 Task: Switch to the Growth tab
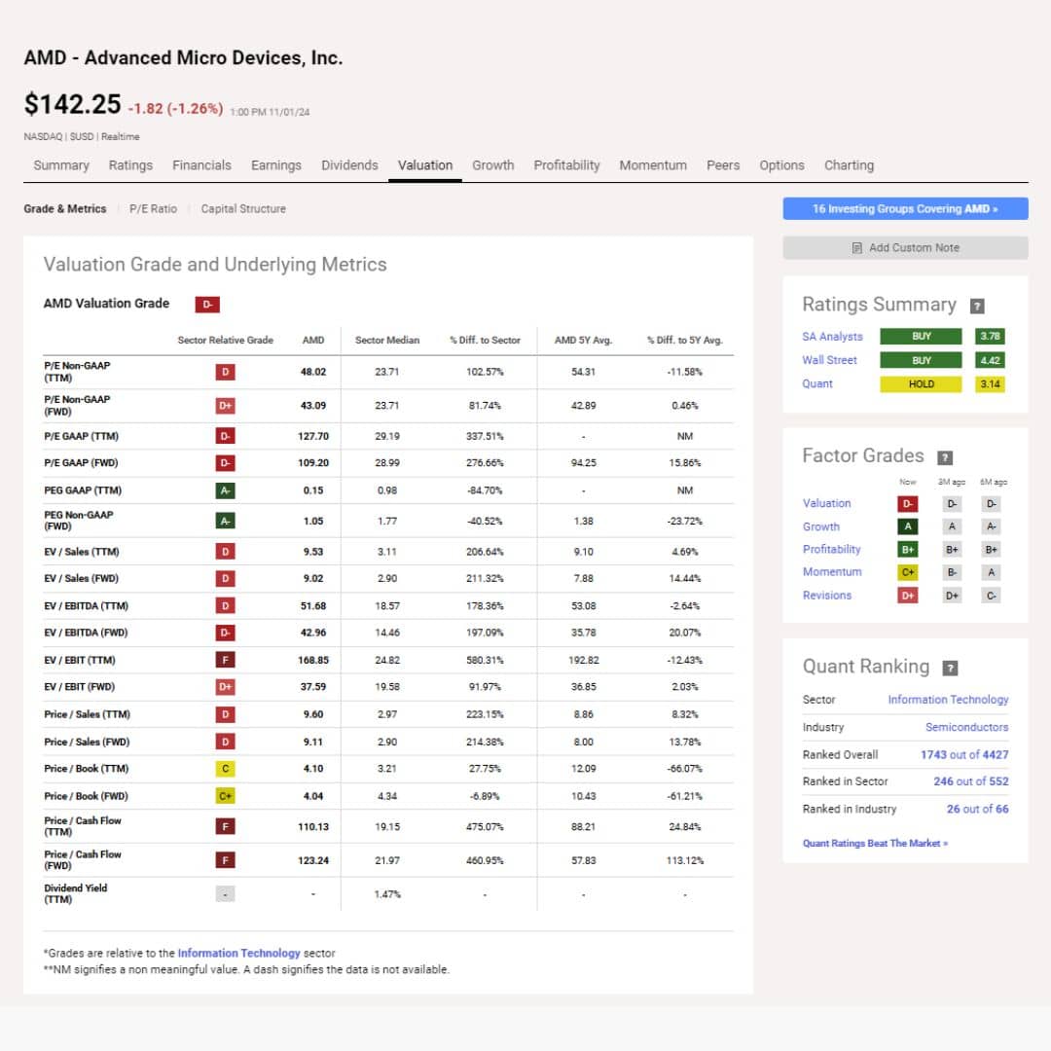[x=492, y=165]
